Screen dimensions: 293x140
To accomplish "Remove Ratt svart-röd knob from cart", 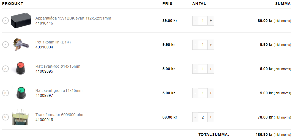I will [x=6, y=69].
